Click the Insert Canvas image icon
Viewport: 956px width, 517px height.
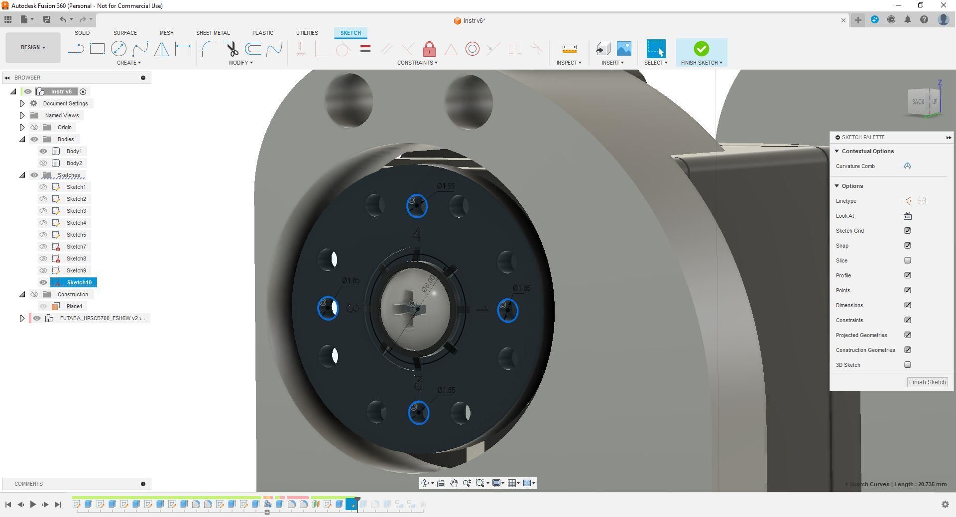coord(624,49)
